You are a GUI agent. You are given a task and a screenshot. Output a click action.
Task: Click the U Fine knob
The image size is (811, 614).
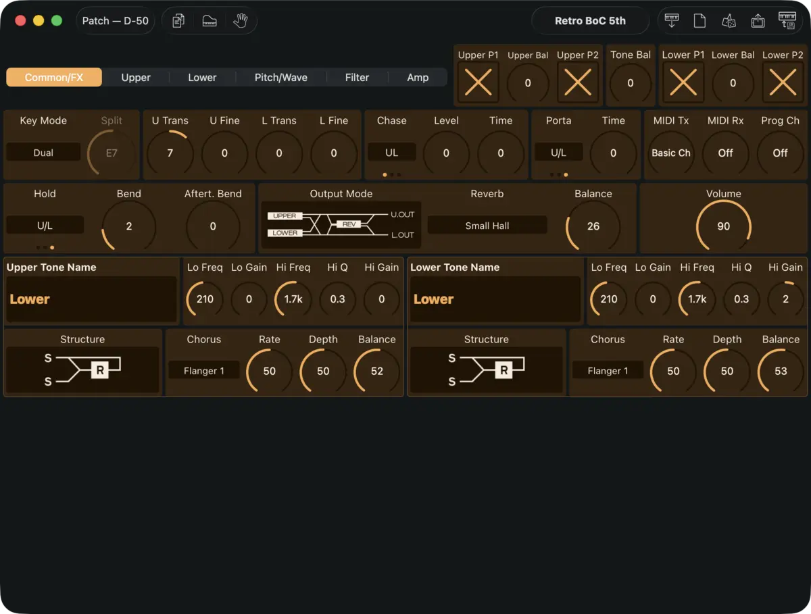tap(225, 153)
